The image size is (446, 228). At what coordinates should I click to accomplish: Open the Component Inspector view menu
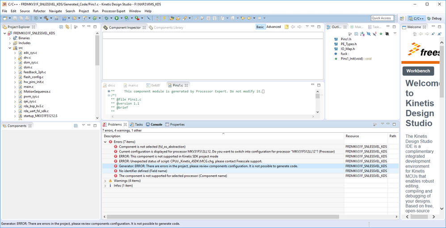[x=307, y=26]
